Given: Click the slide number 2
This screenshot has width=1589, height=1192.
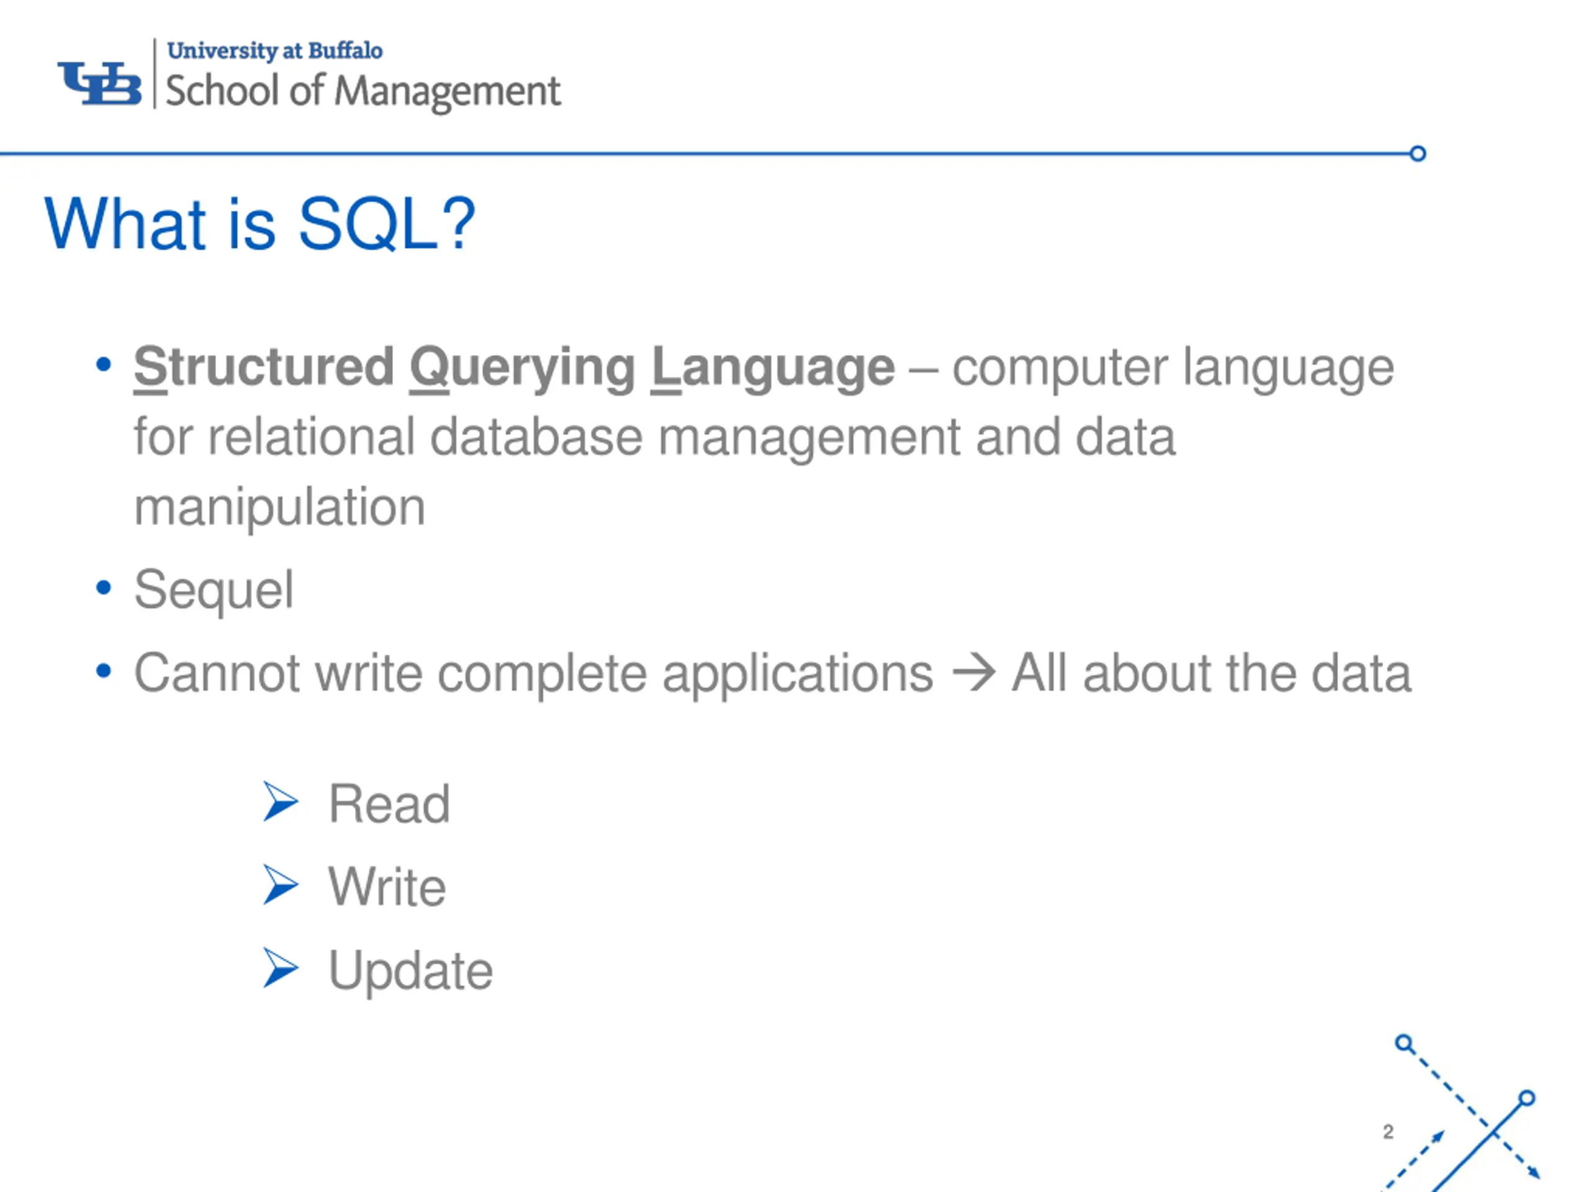Looking at the screenshot, I should 1388,1132.
